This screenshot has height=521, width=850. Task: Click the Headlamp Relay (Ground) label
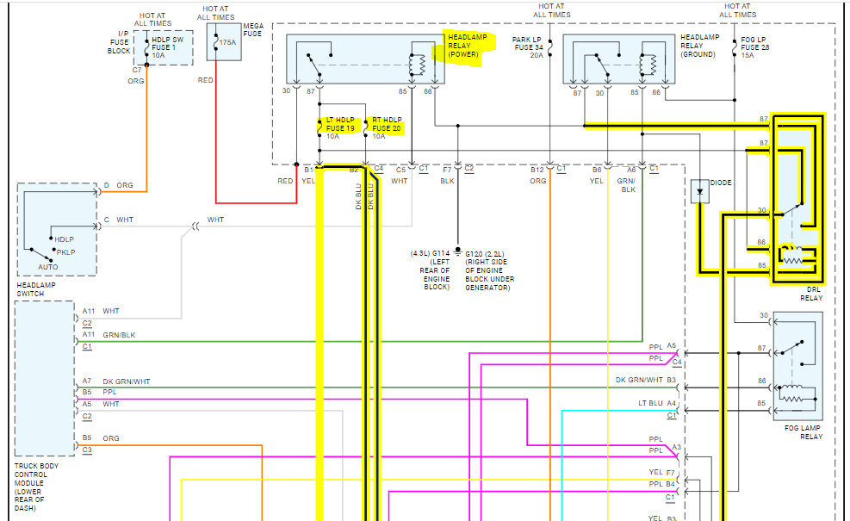click(700, 46)
